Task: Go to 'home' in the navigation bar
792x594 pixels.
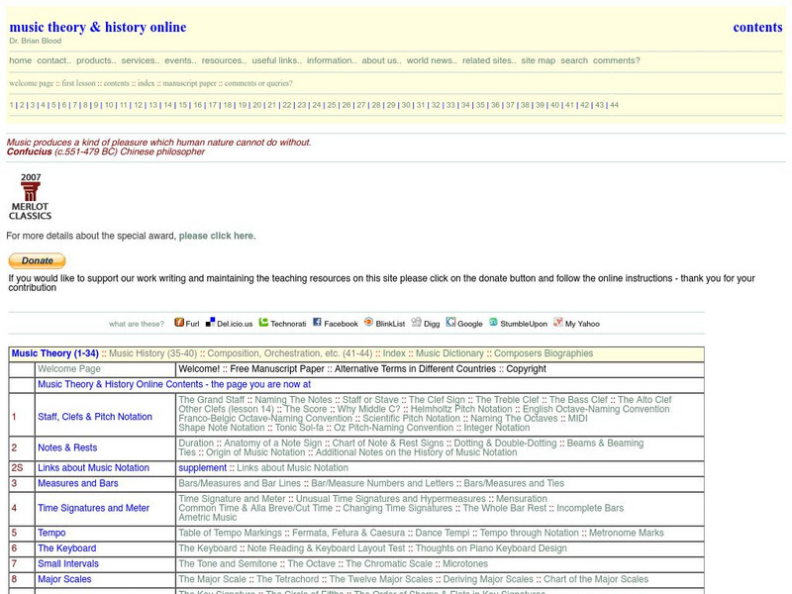Action: (20, 60)
